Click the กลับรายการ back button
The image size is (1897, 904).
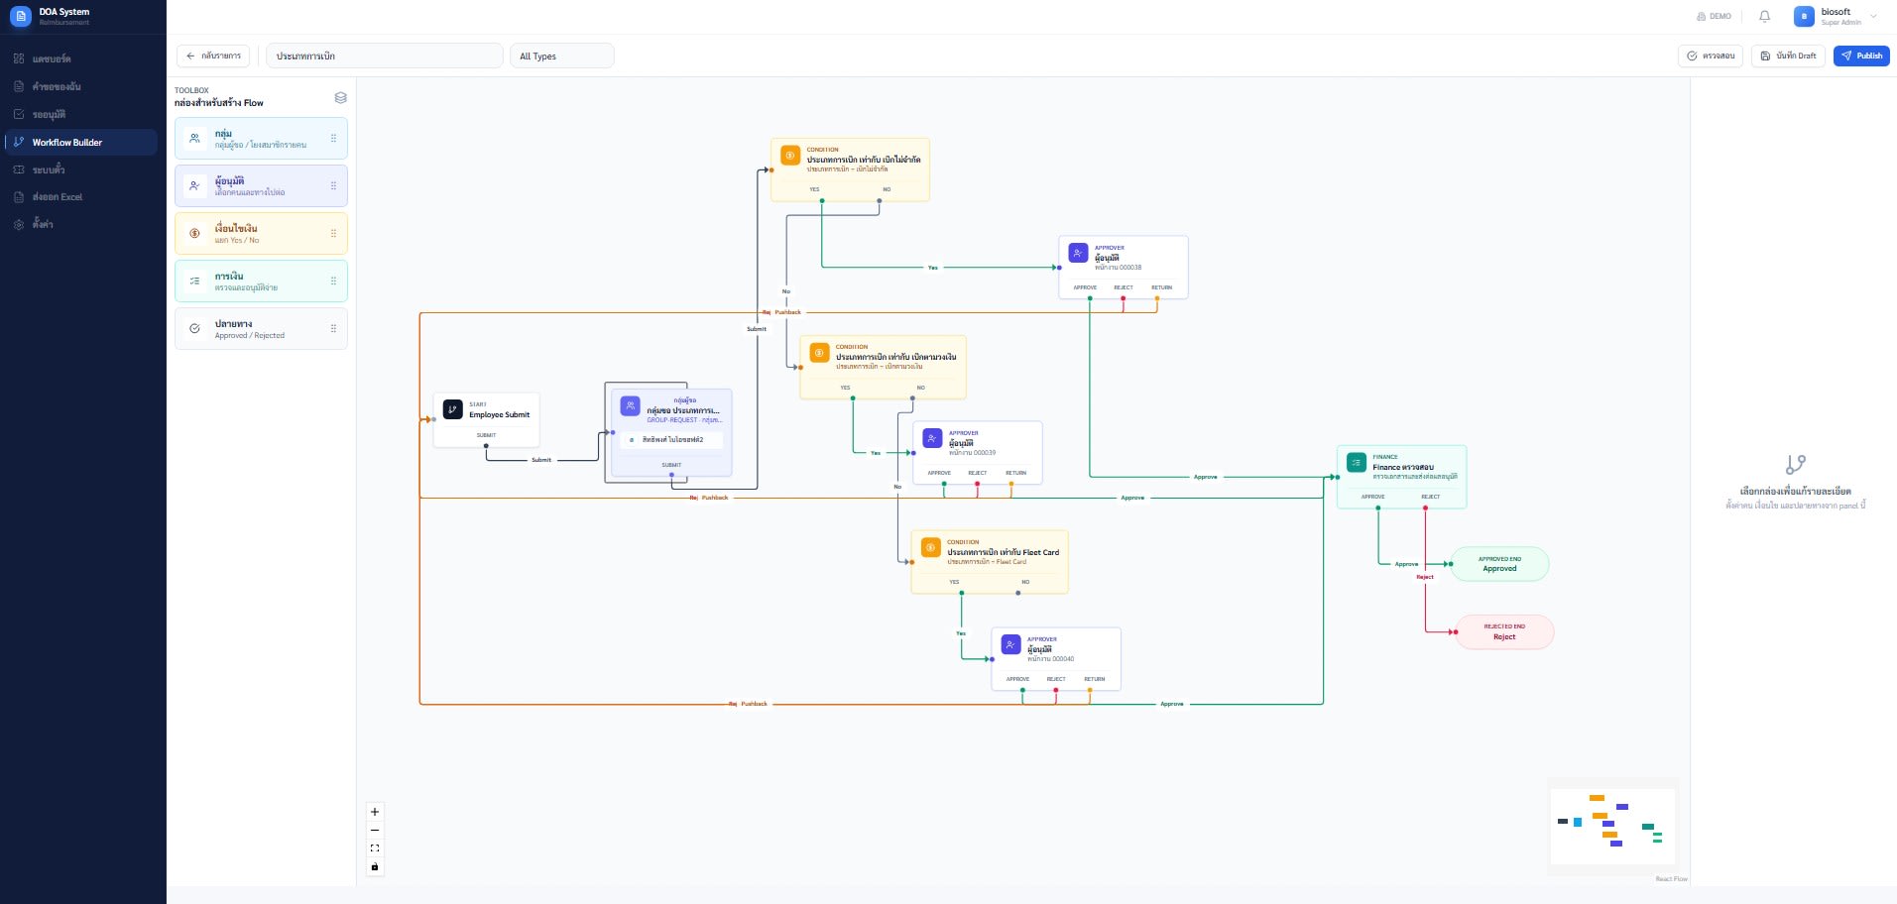coord(213,56)
